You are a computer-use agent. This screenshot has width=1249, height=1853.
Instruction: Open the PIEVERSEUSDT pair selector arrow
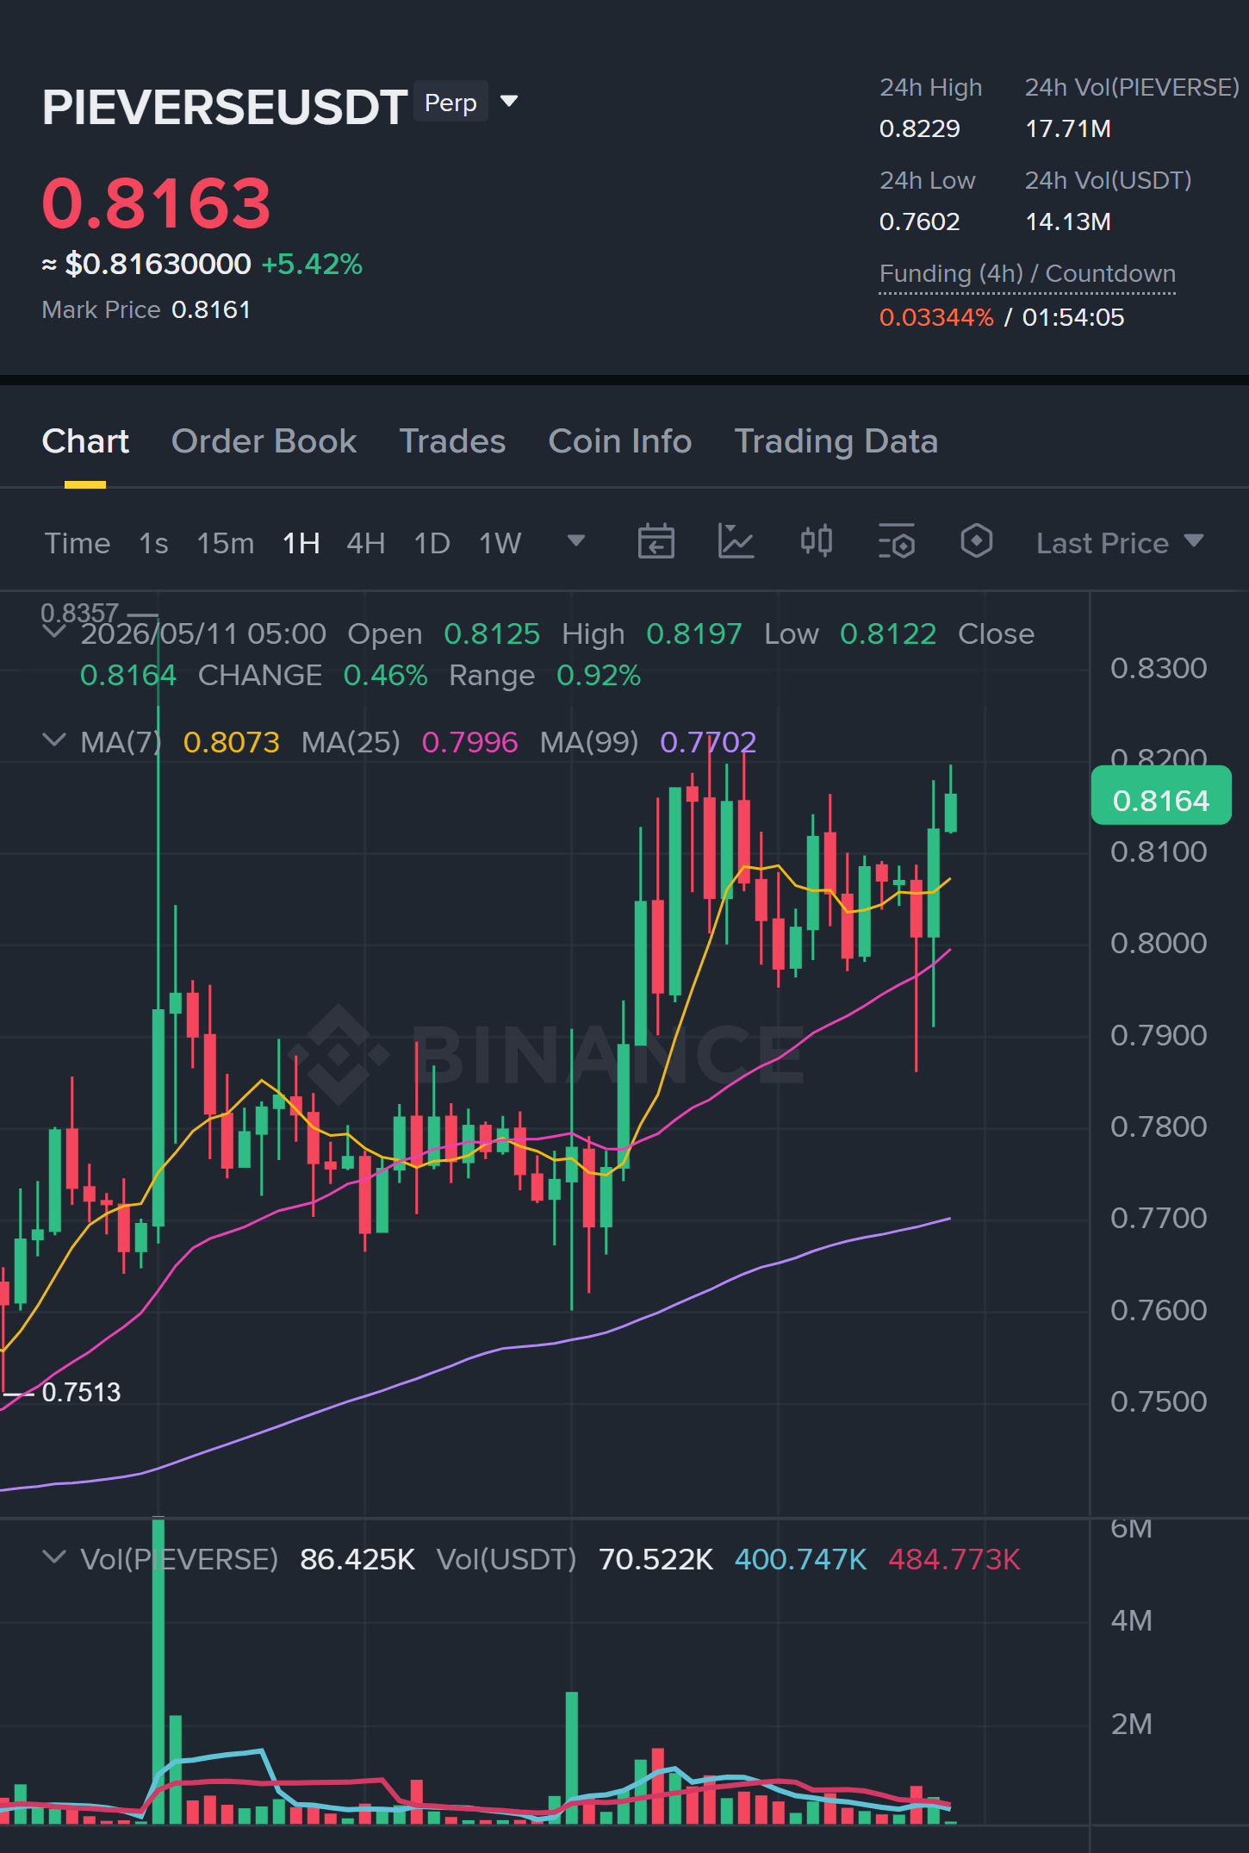click(x=509, y=102)
